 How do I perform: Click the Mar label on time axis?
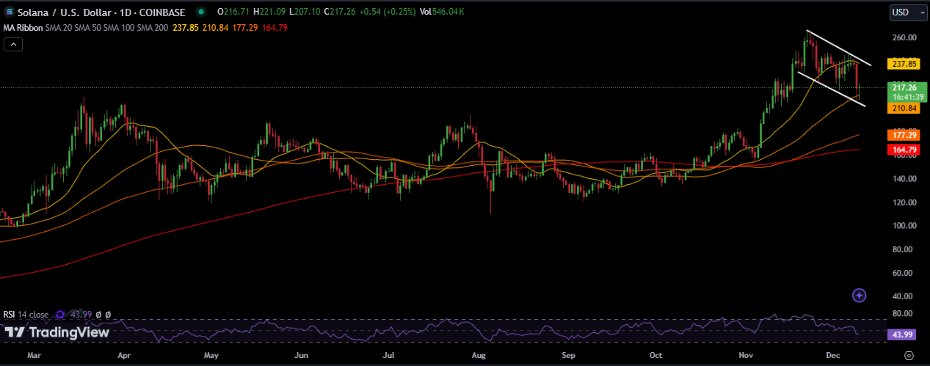[x=34, y=356]
